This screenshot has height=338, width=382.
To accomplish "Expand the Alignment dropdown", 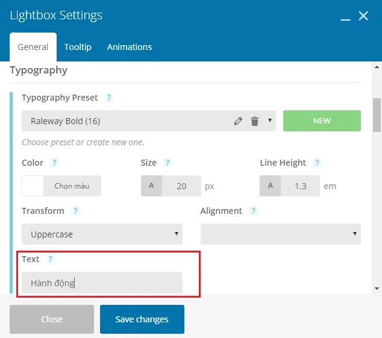I will click(x=280, y=234).
